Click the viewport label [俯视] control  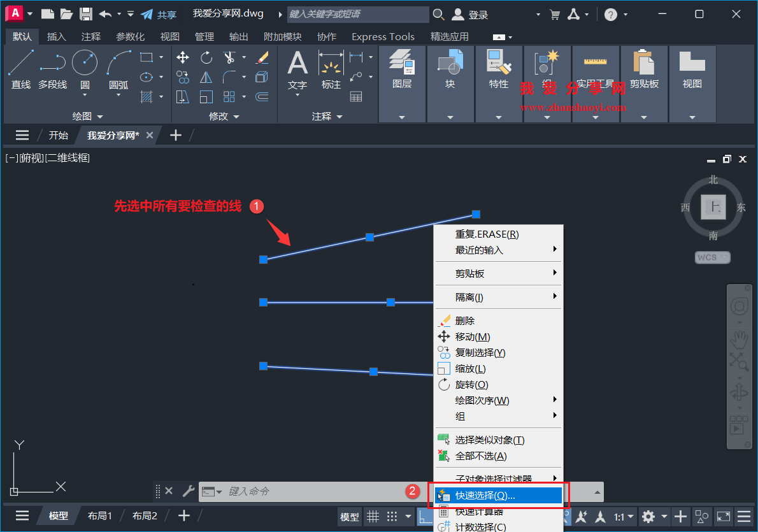click(x=32, y=157)
